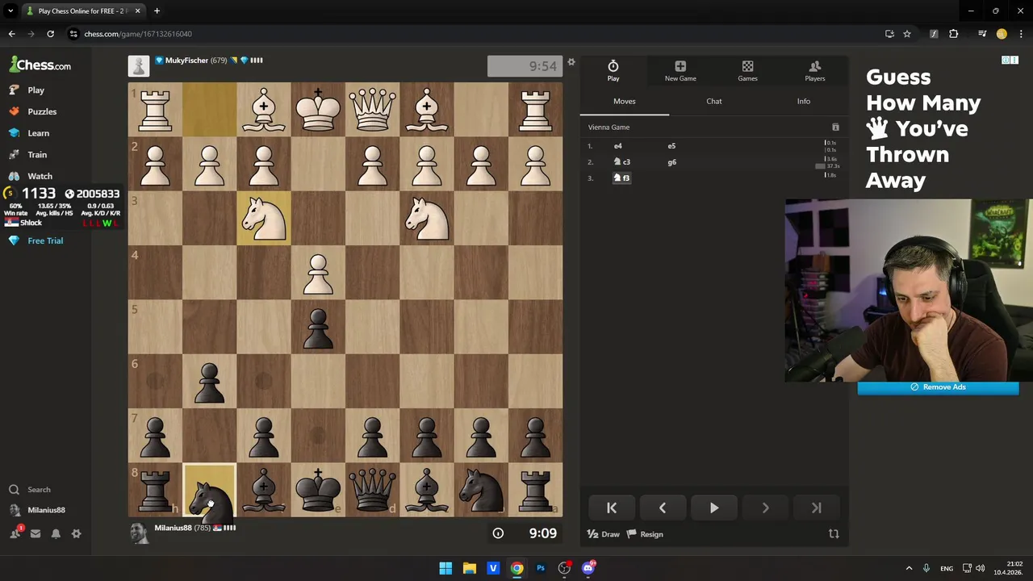Select the white knight on the highlighted square
1033x581 pixels.
point(264,218)
